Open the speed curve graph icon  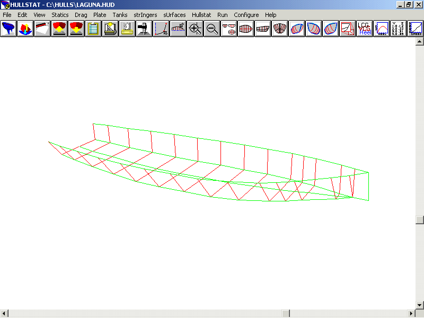click(x=415, y=29)
